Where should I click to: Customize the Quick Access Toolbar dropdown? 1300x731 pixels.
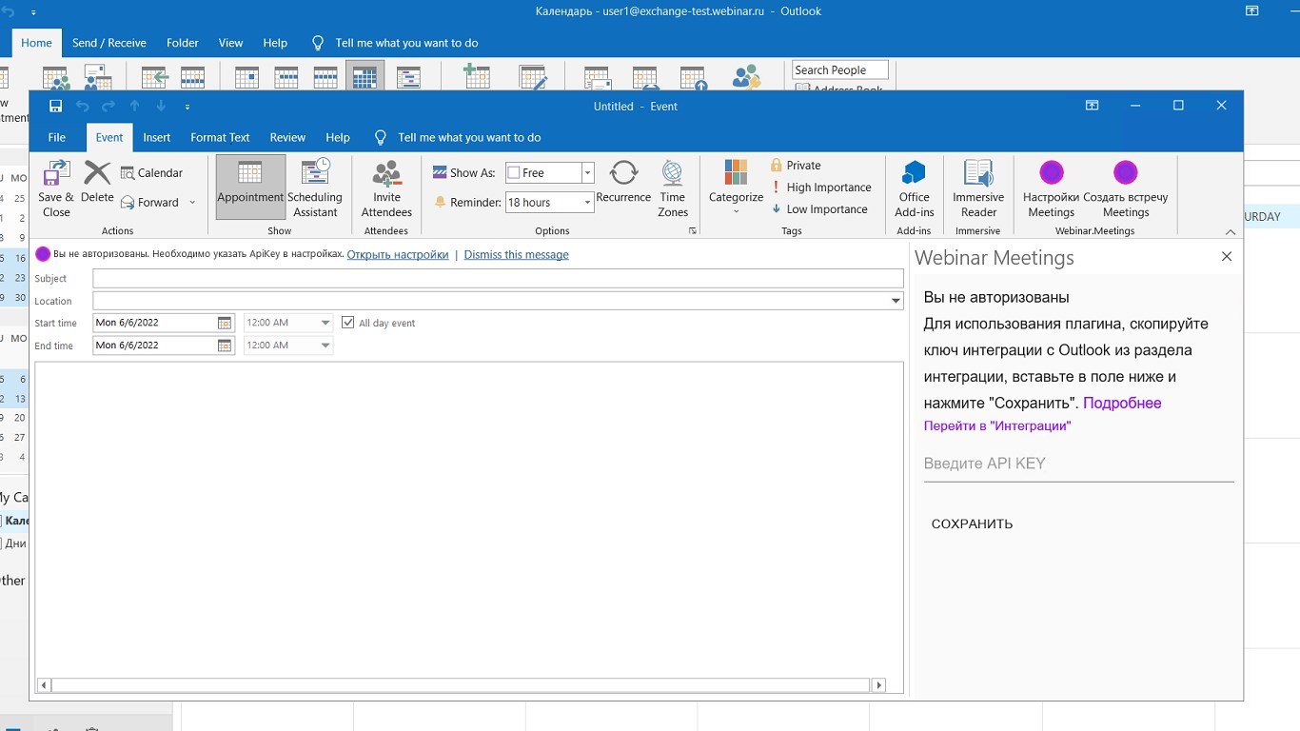click(x=187, y=107)
